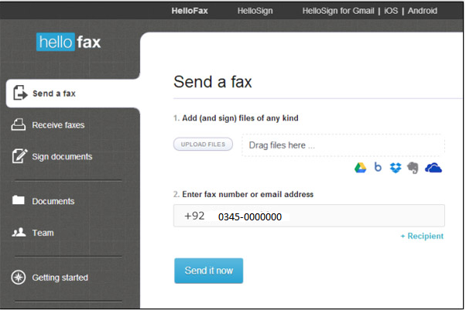This screenshot has width=466, height=310.
Task: Select HelloFax in top navigation
Action: coord(190,11)
